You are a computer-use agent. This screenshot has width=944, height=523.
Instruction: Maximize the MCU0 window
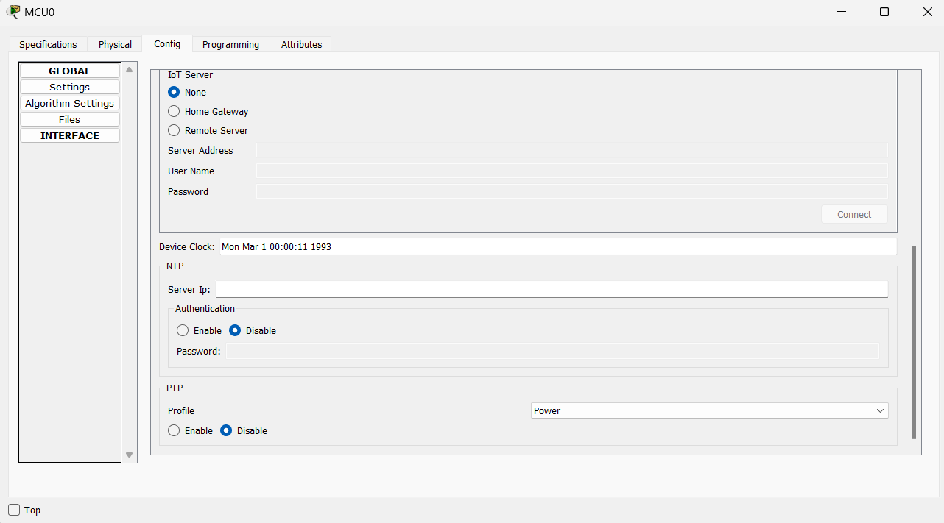click(884, 12)
